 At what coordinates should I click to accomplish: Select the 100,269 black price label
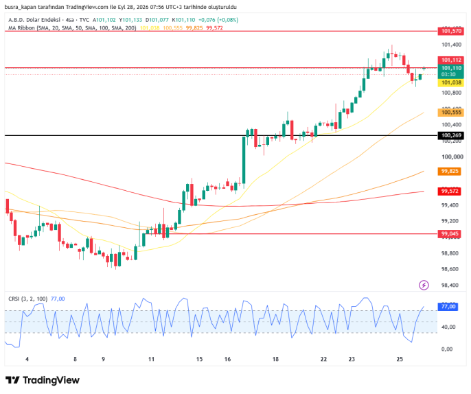click(x=450, y=135)
